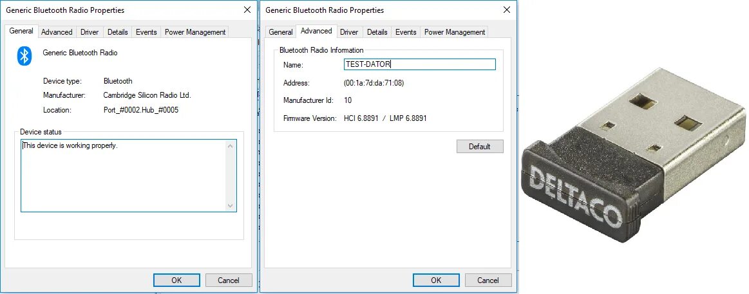The height and width of the screenshot is (294, 749).
Task: Click the Default button under Bluetooth Radio Information
Action: [x=480, y=147]
